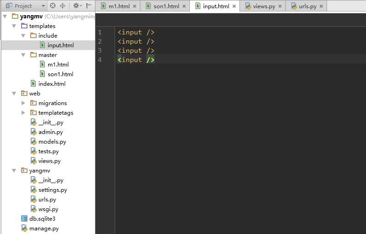366x234 pixels.
Task: Place cursor in the input tag on line 1
Action: (x=136, y=32)
